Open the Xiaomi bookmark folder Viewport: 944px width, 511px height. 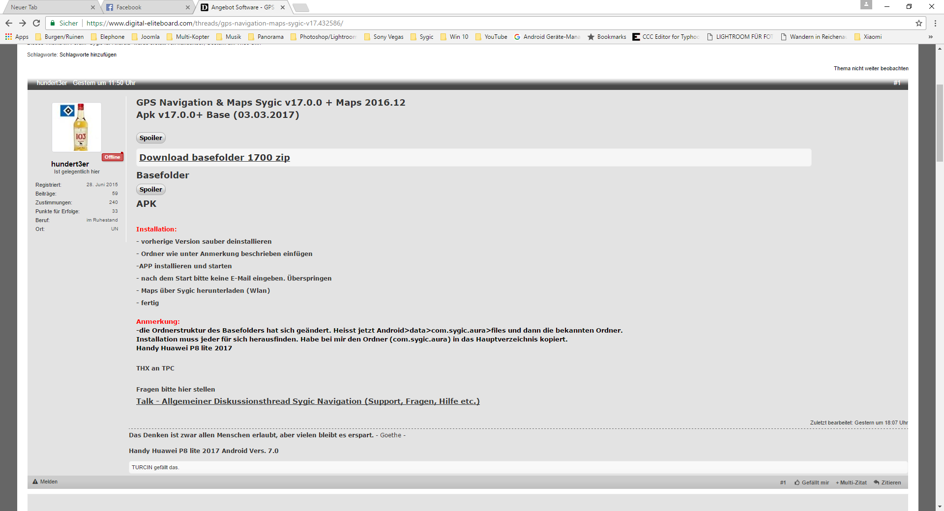click(868, 37)
